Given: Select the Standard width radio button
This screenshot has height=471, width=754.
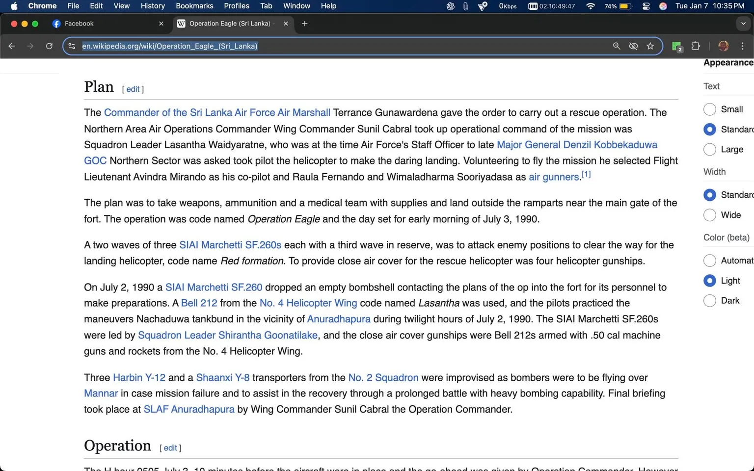Looking at the screenshot, I should click(x=709, y=195).
